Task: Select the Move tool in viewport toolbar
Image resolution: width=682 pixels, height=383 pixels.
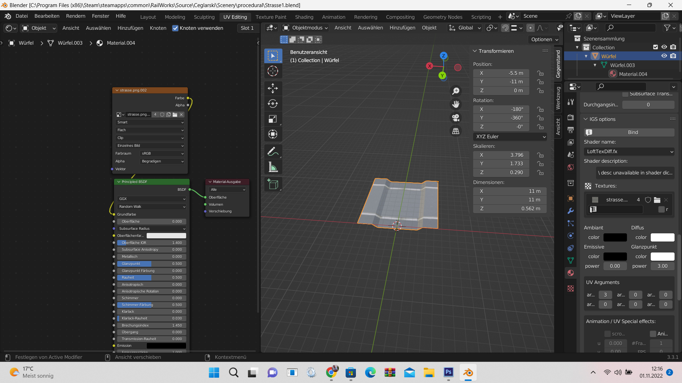Action: (273, 88)
